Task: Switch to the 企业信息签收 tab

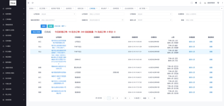Action: click(129, 9)
